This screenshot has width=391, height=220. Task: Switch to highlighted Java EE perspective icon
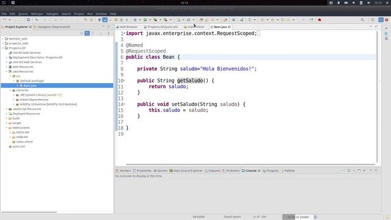tap(381, 20)
